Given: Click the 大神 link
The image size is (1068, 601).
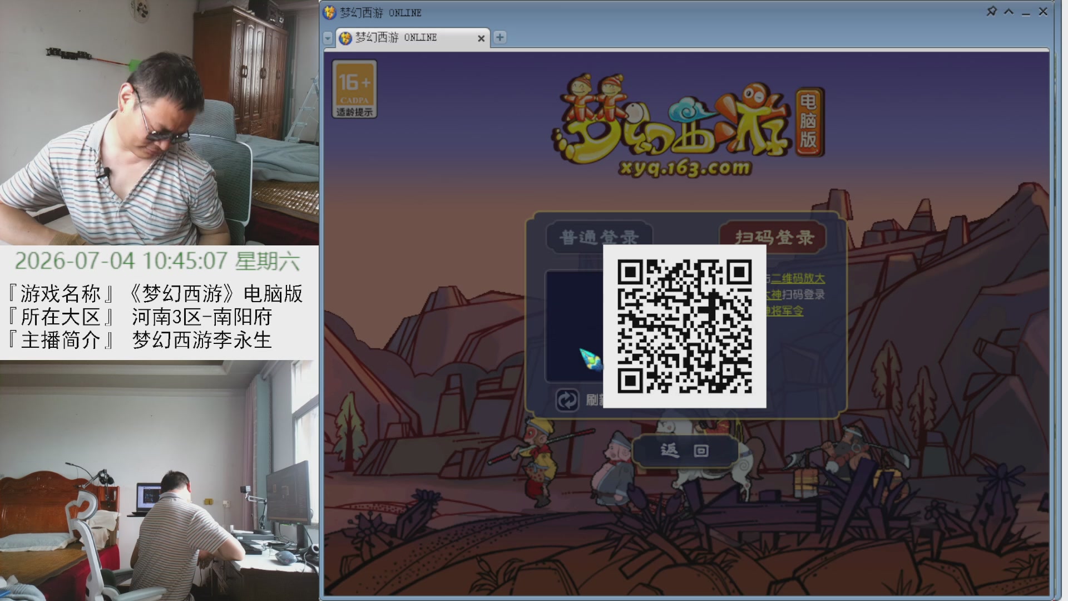Looking at the screenshot, I should (x=774, y=294).
